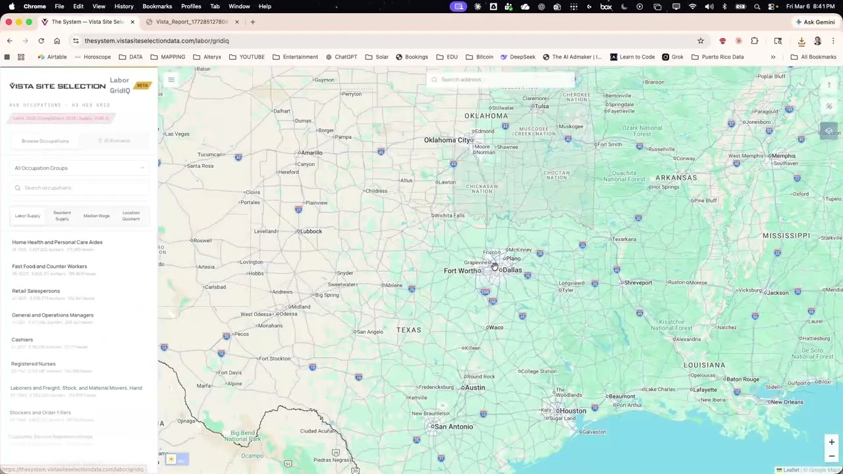The width and height of the screenshot is (843, 474).
Task: Bookmark this page with the star icon
Action: [701, 41]
